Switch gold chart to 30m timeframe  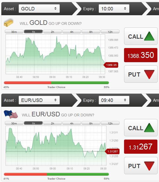[14, 32]
